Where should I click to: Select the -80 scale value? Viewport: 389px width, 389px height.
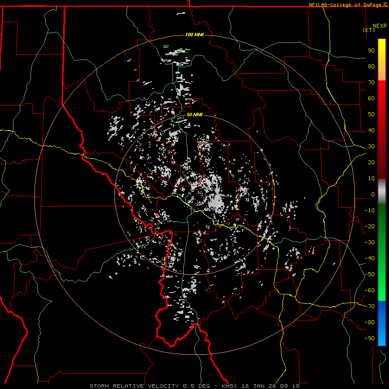point(370,322)
